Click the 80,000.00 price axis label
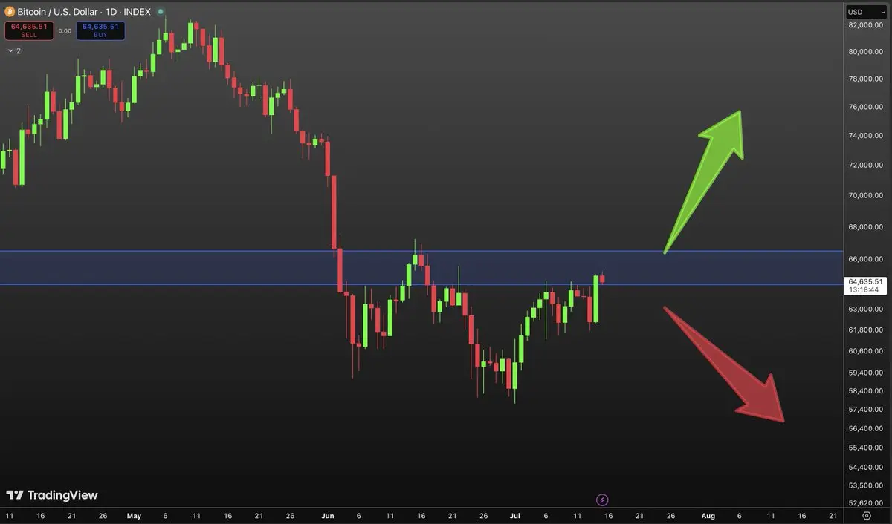The image size is (892, 524). tap(866, 52)
